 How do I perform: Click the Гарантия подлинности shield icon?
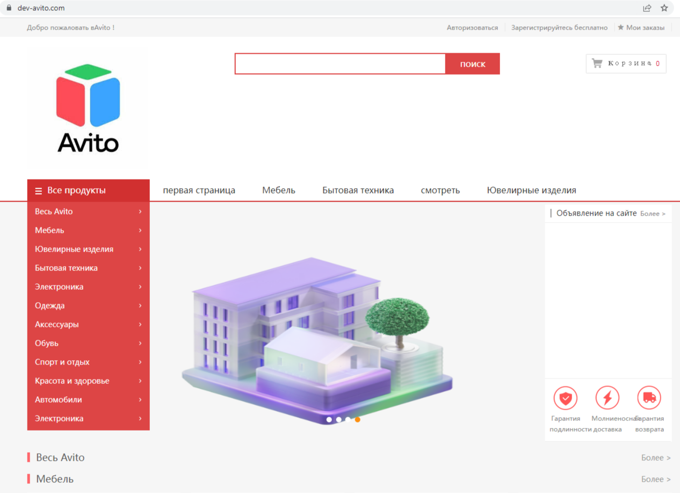tap(565, 397)
